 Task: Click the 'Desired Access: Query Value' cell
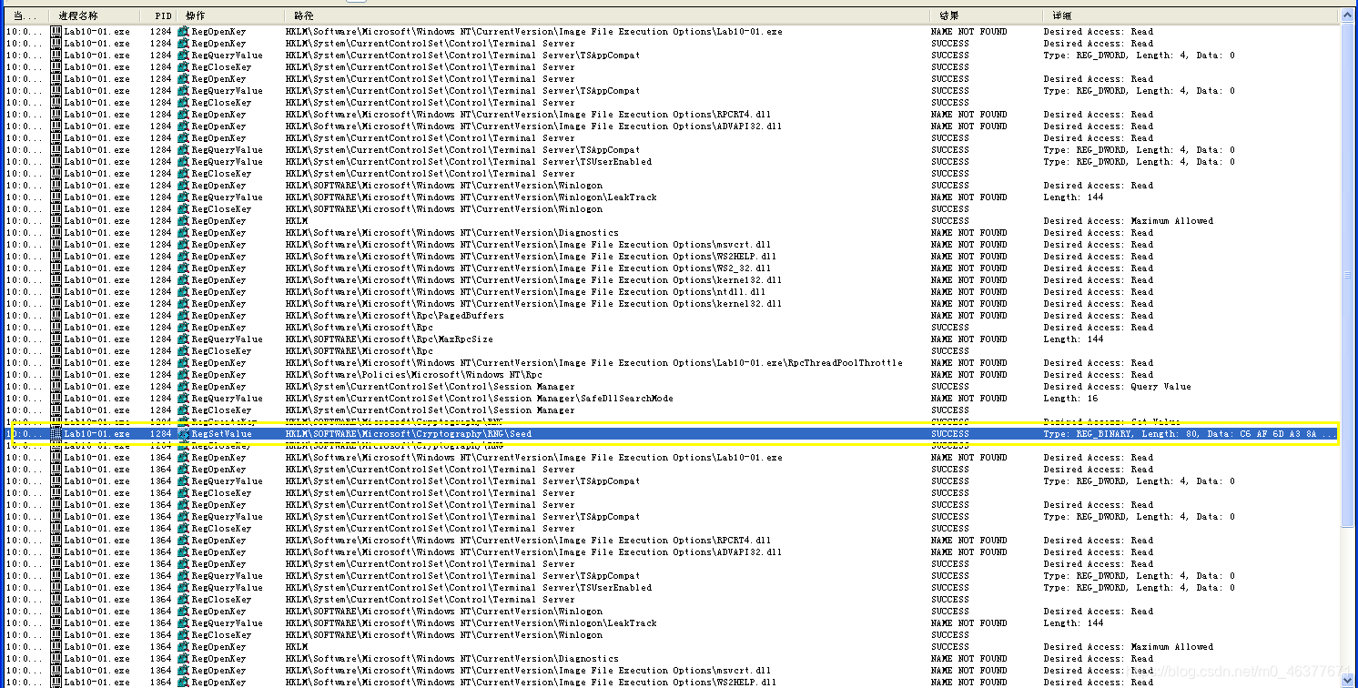point(1118,387)
